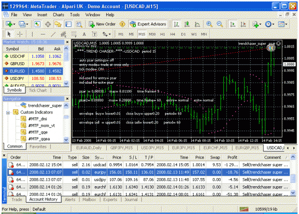Switch timeframe to H4
The height and width of the screenshot is (214, 299).
(x=173, y=34)
